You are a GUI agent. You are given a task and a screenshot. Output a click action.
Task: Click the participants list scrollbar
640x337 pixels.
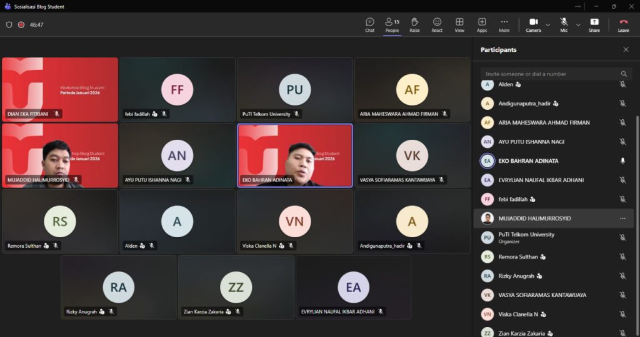(x=637, y=187)
